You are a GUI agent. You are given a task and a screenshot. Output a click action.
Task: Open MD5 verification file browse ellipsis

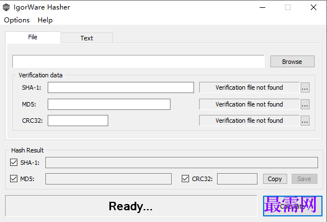305,104
